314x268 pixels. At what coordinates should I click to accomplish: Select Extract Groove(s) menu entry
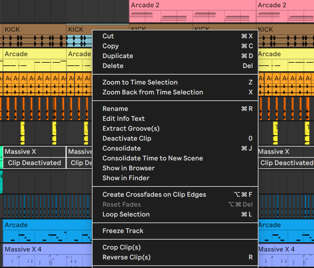(175, 128)
